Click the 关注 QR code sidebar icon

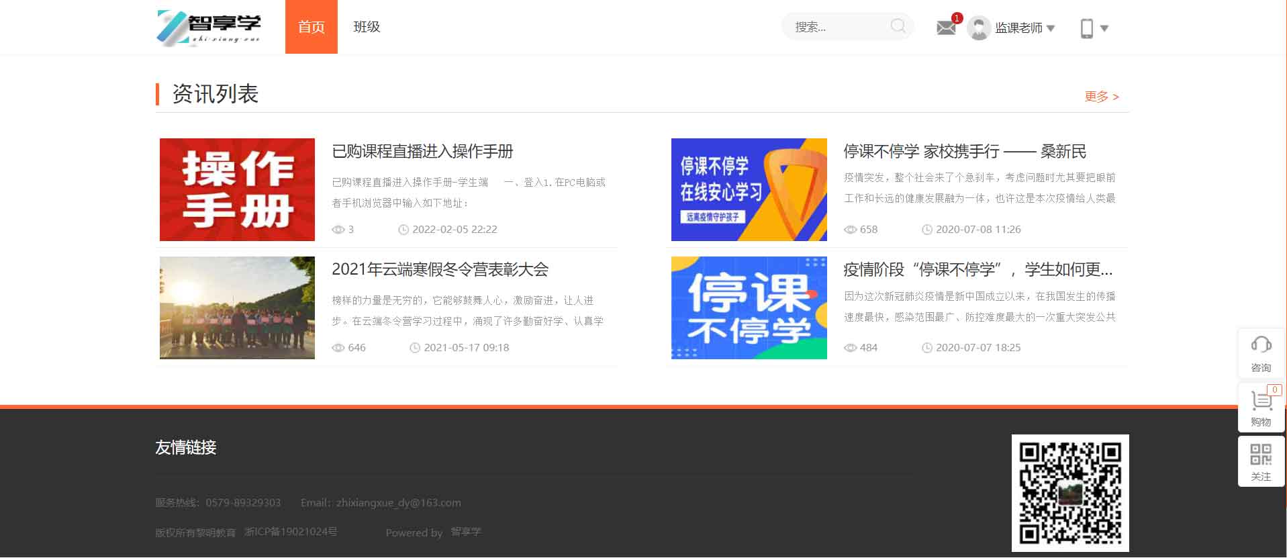tap(1261, 455)
